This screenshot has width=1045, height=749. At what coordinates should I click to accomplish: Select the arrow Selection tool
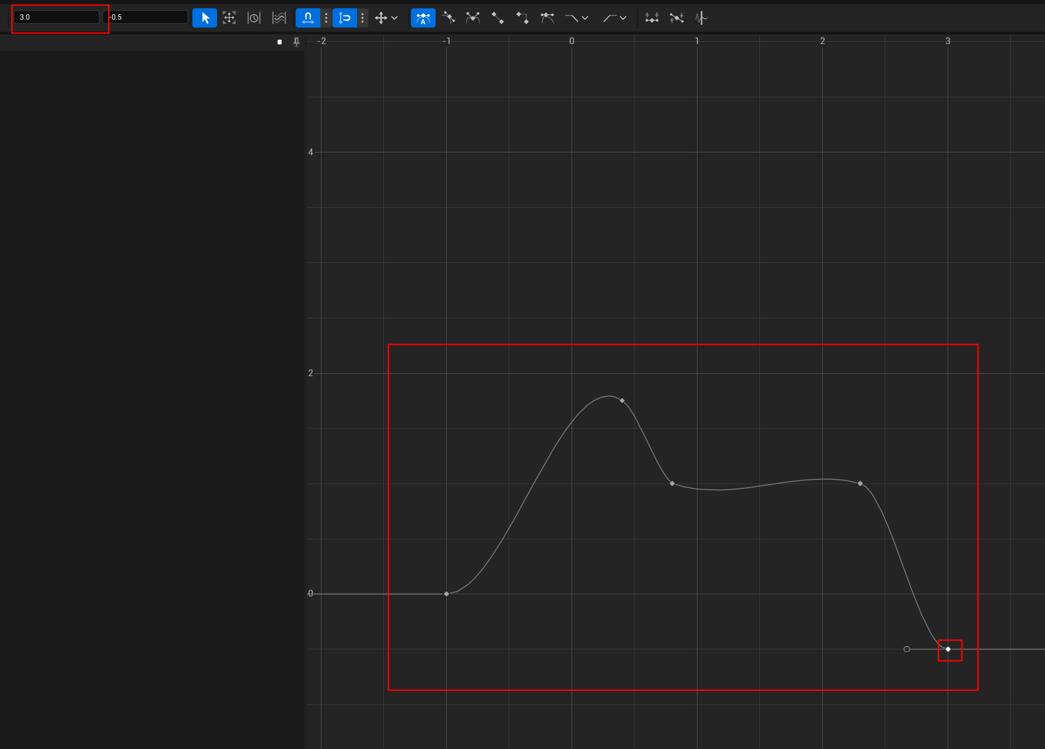tap(205, 18)
